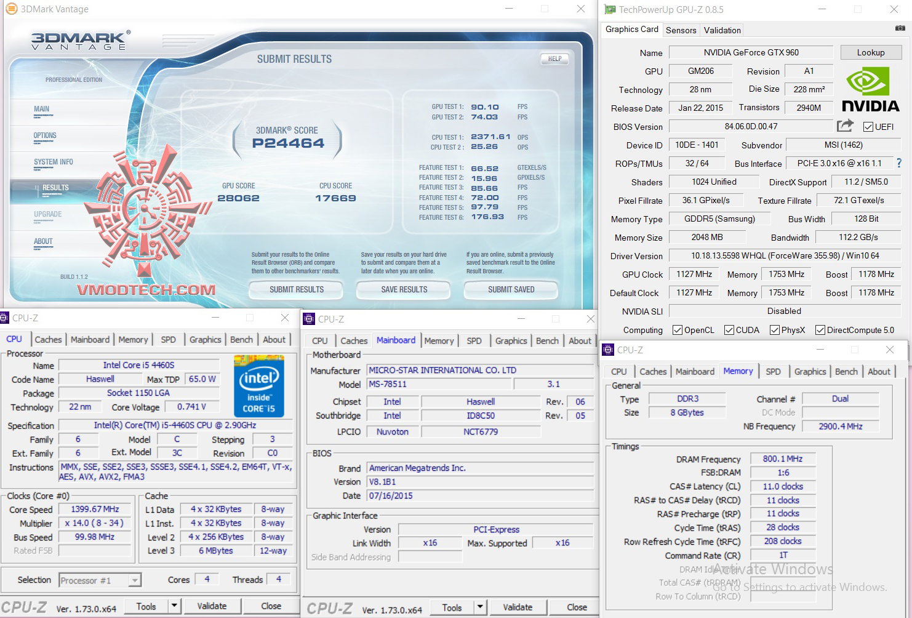Image resolution: width=912 pixels, height=618 pixels.
Task: Click the 3DMark score value P24464
Action: coord(288,143)
